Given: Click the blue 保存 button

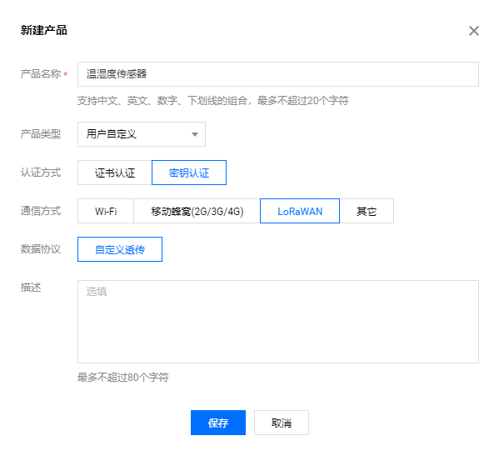Looking at the screenshot, I should pos(218,423).
